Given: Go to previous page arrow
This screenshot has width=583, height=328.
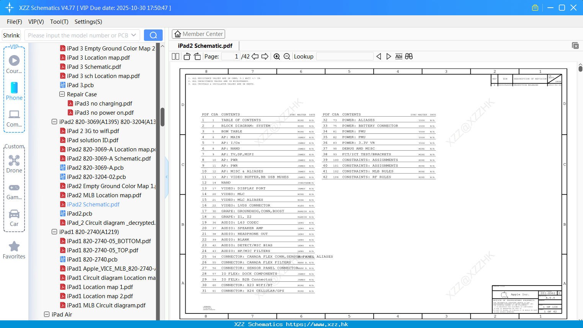Looking at the screenshot, I should click(x=255, y=57).
